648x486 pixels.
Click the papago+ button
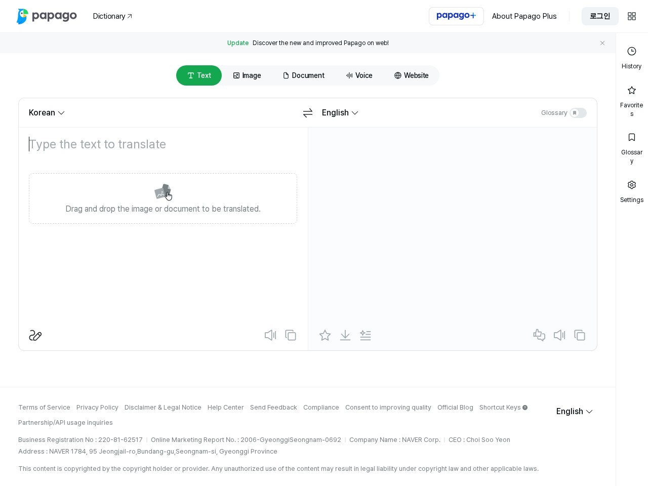pyautogui.click(x=456, y=16)
